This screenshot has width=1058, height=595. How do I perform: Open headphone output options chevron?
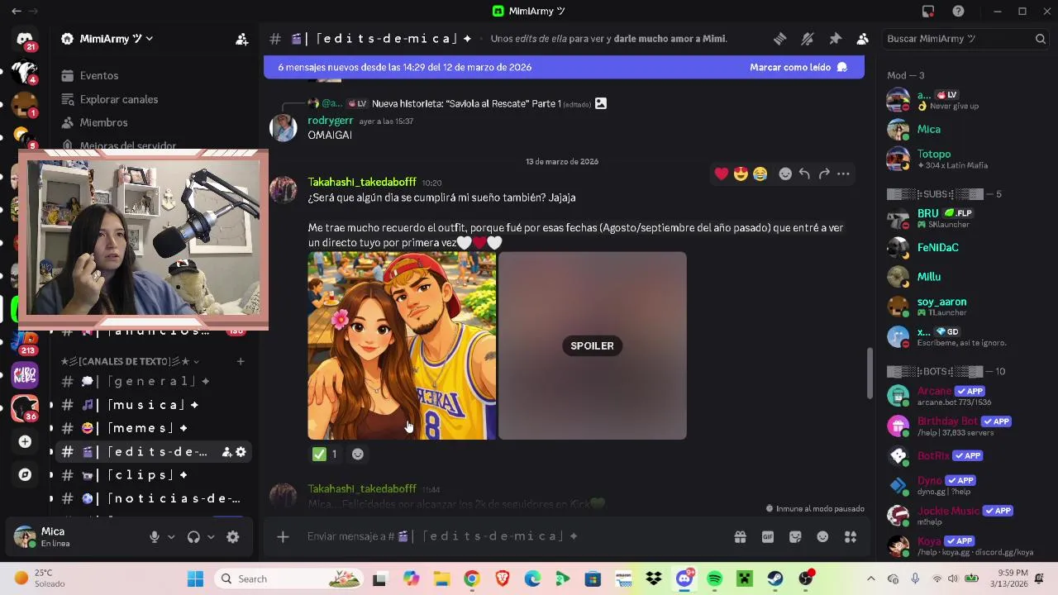click(x=211, y=536)
